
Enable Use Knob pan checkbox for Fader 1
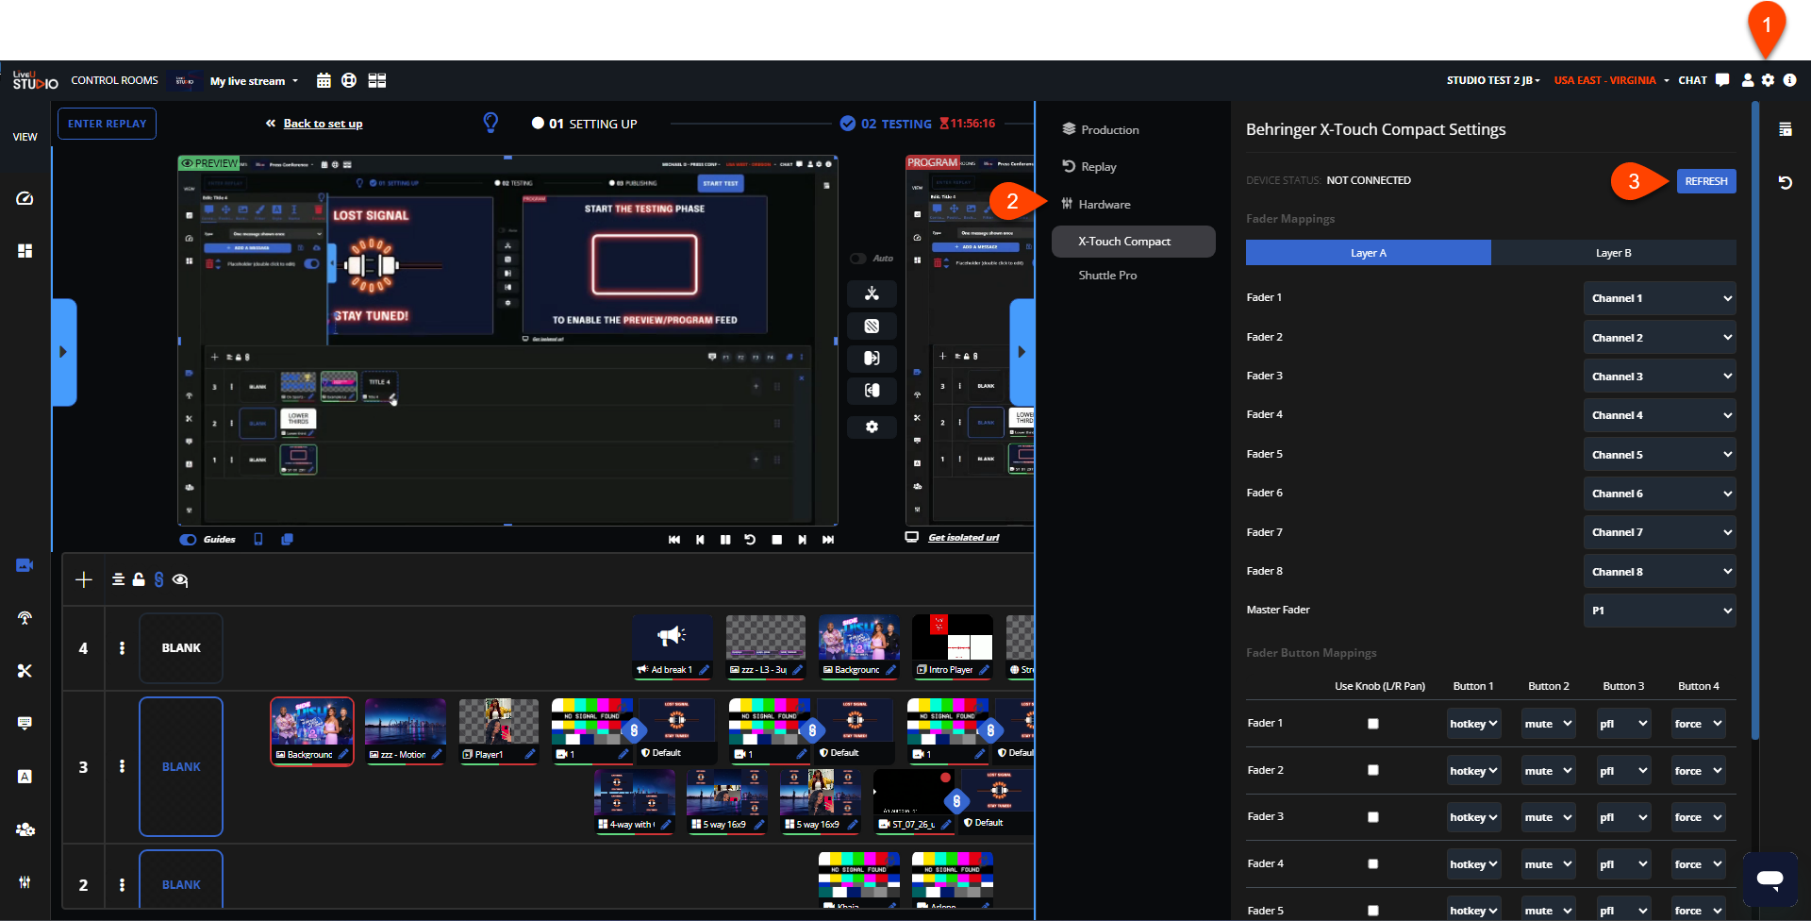1373,724
